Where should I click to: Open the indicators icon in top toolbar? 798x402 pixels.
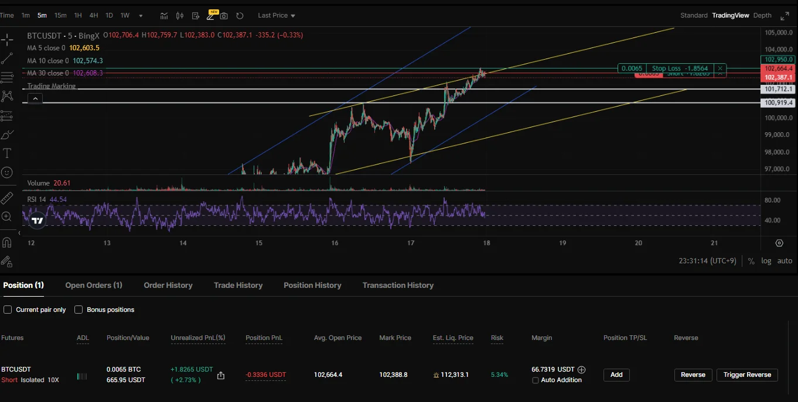165,16
